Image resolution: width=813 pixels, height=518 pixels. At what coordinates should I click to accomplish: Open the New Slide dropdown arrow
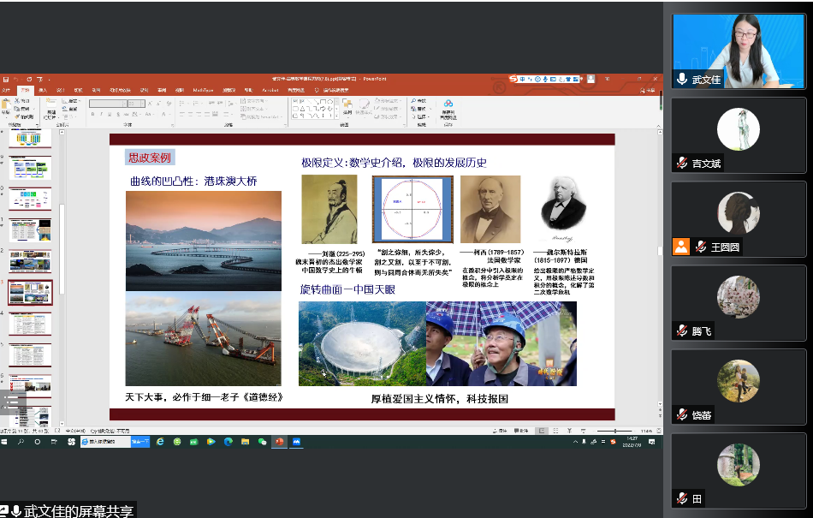pyautogui.click(x=50, y=116)
